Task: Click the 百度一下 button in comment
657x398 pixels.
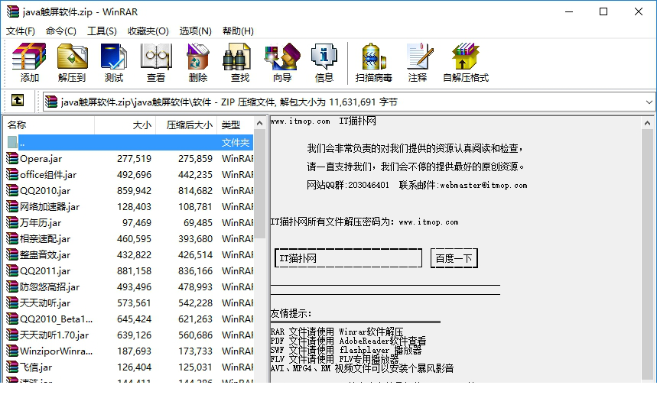Action: [x=454, y=258]
